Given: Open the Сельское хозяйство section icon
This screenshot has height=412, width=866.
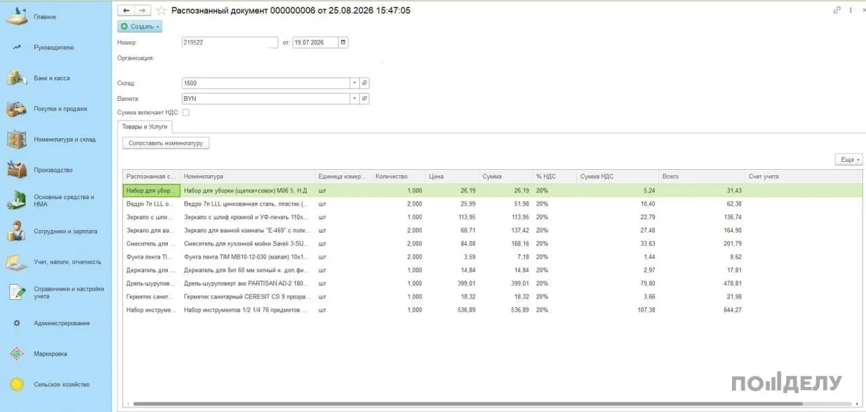Looking at the screenshot, I should [x=17, y=384].
